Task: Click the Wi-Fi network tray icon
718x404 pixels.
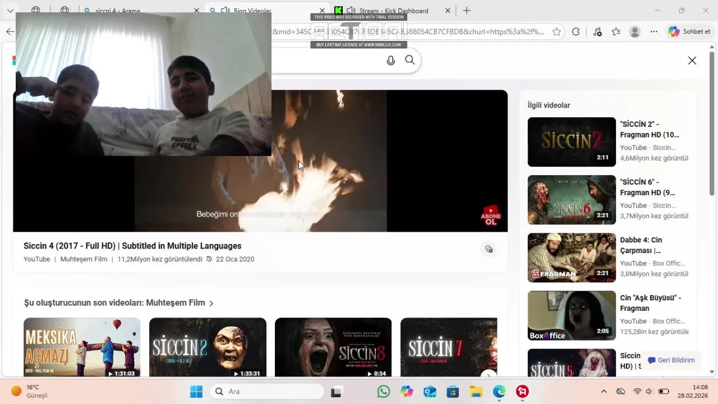Action: [x=637, y=392]
